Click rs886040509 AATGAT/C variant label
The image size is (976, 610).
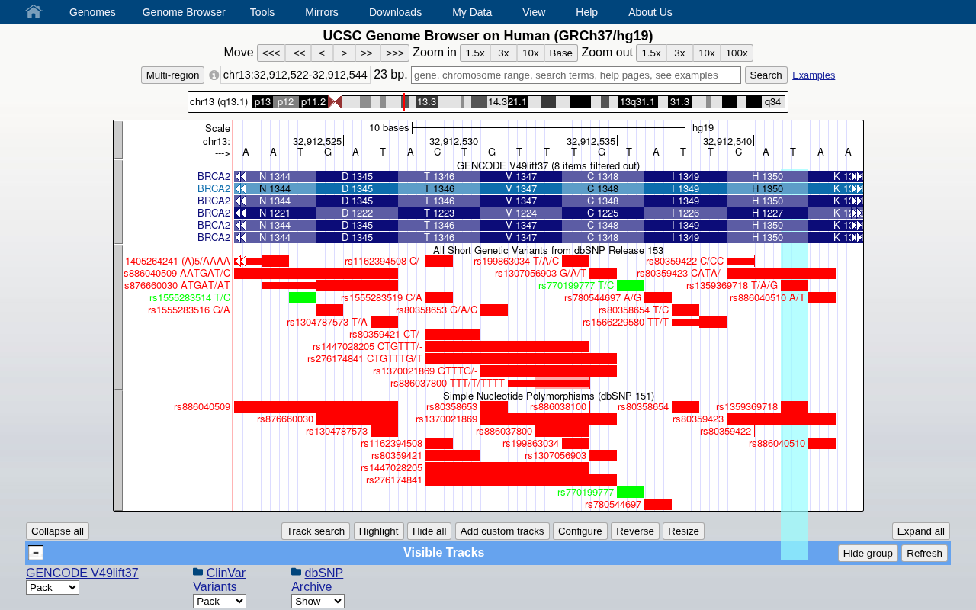point(178,273)
